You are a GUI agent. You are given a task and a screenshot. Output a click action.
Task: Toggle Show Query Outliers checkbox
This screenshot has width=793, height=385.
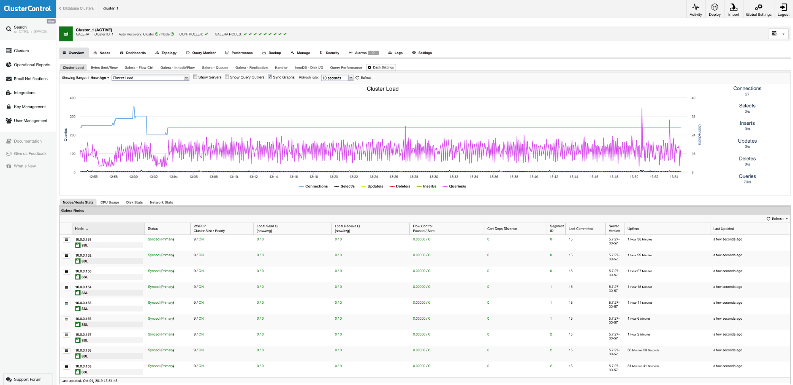(x=227, y=77)
